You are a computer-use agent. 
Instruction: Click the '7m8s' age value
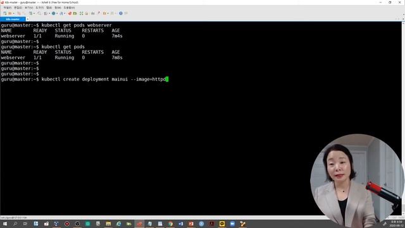point(117,58)
